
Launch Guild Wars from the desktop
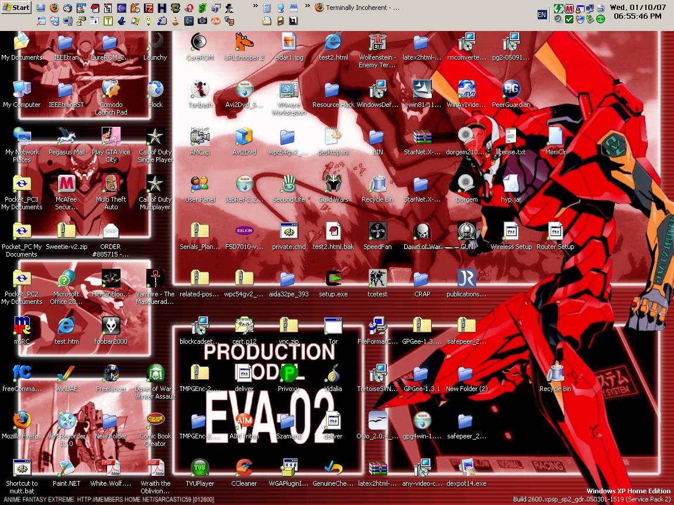(333, 184)
